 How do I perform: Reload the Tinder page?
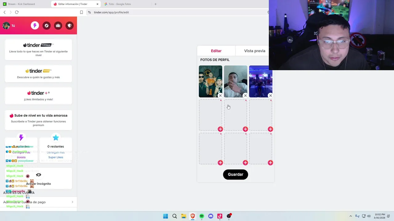[x=17, y=12]
